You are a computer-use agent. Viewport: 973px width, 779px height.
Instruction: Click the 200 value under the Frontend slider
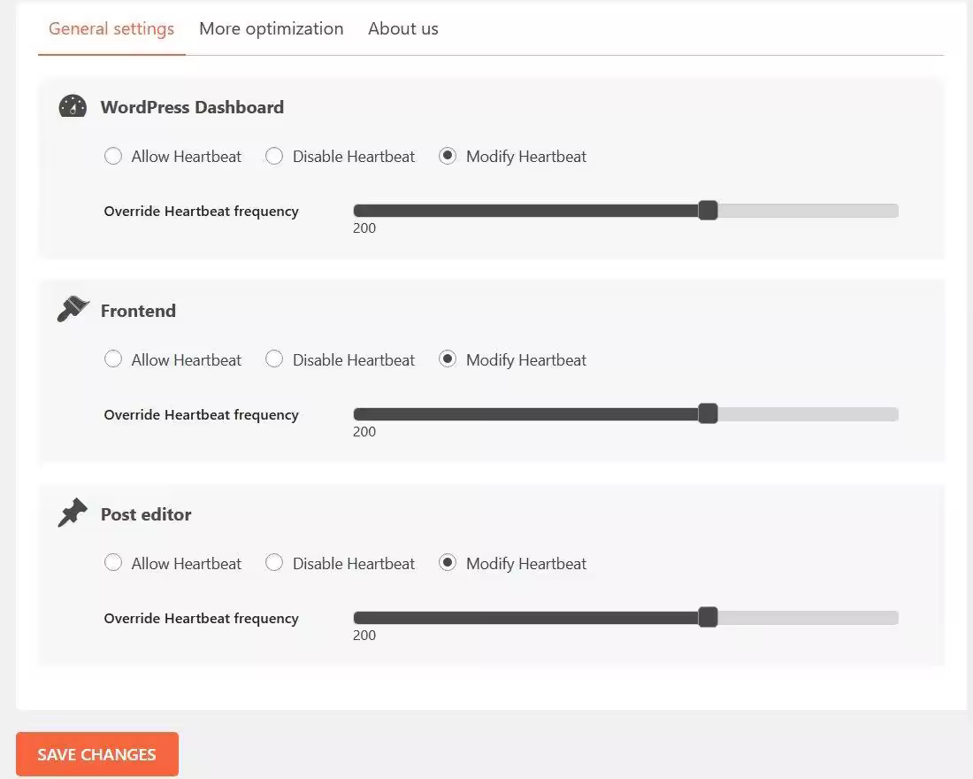pyautogui.click(x=364, y=432)
